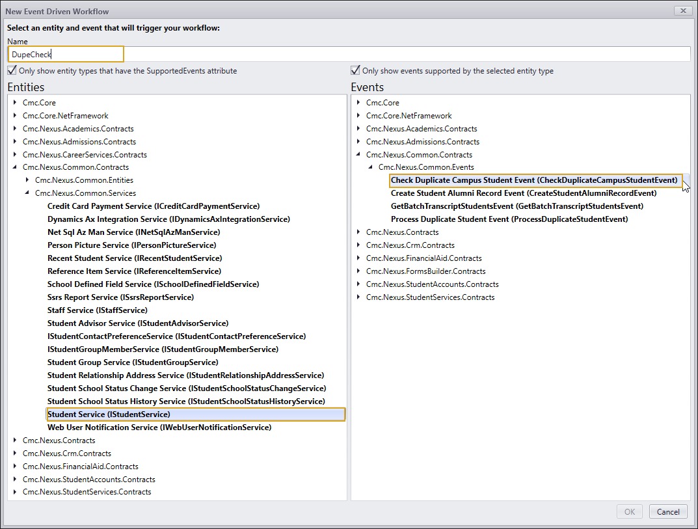Collapse Cmc.Nexus.Common.Events node in Events tree
This screenshot has width=698, height=529.
371,167
